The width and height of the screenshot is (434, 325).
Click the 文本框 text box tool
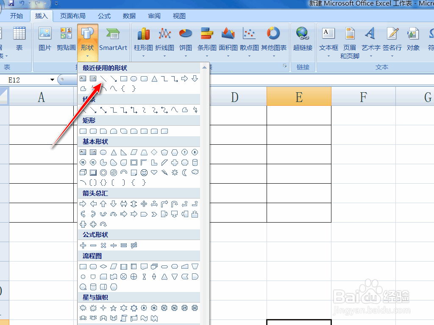328,41
